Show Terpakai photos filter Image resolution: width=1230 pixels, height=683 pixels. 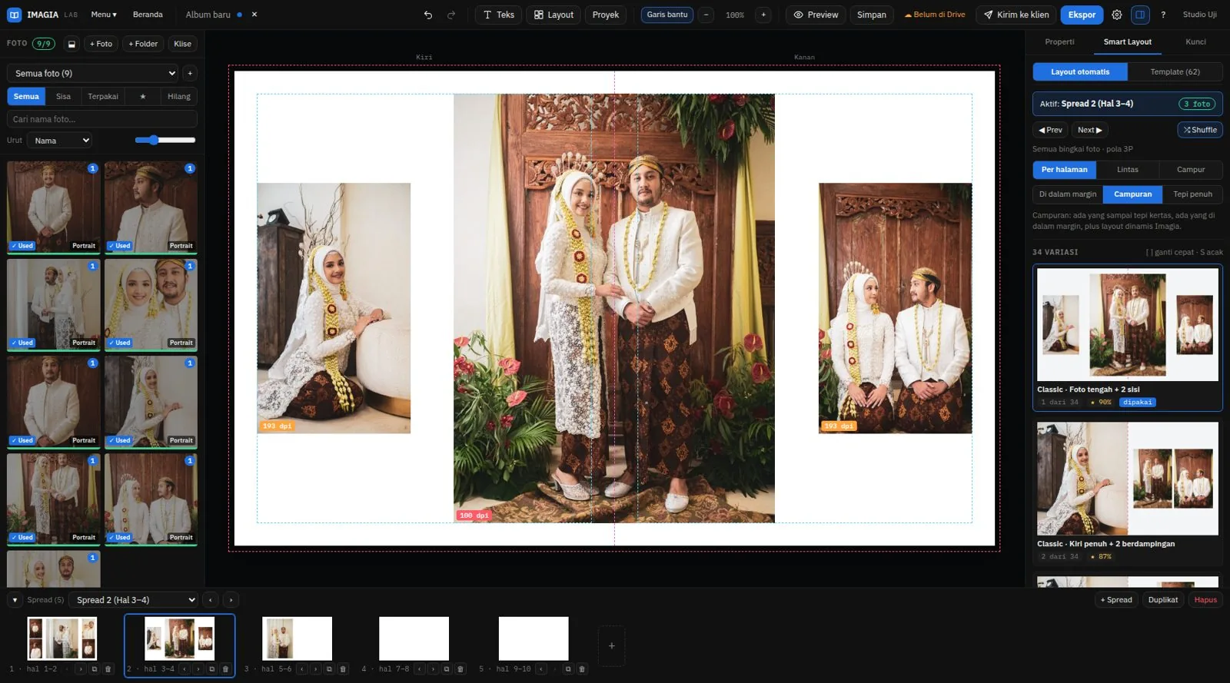coord(103,96)
